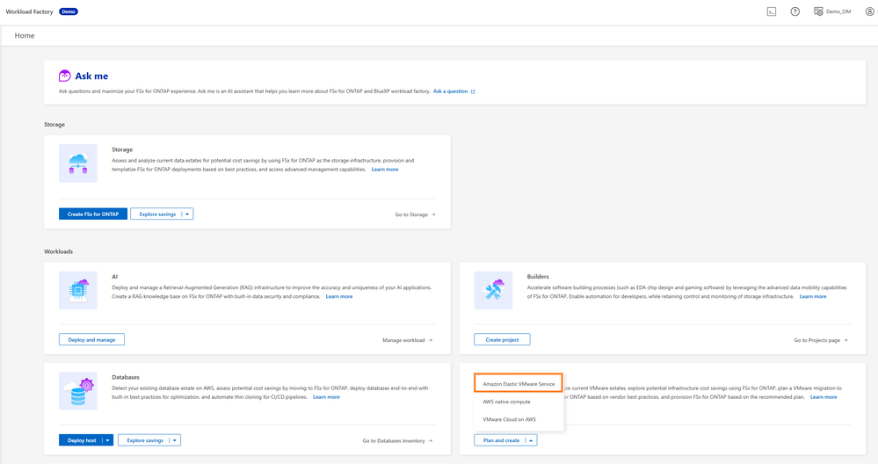Click the arrow next to Go to Storage

(x=433, y=214)
